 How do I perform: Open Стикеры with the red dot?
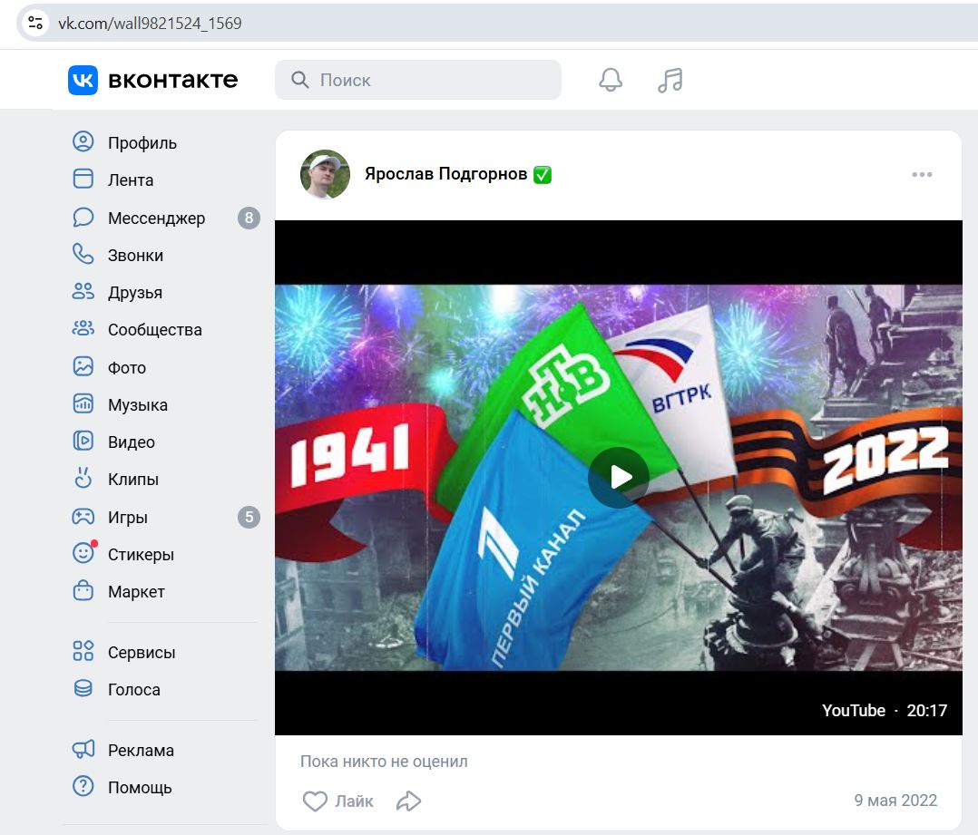[x=140, y=554]
